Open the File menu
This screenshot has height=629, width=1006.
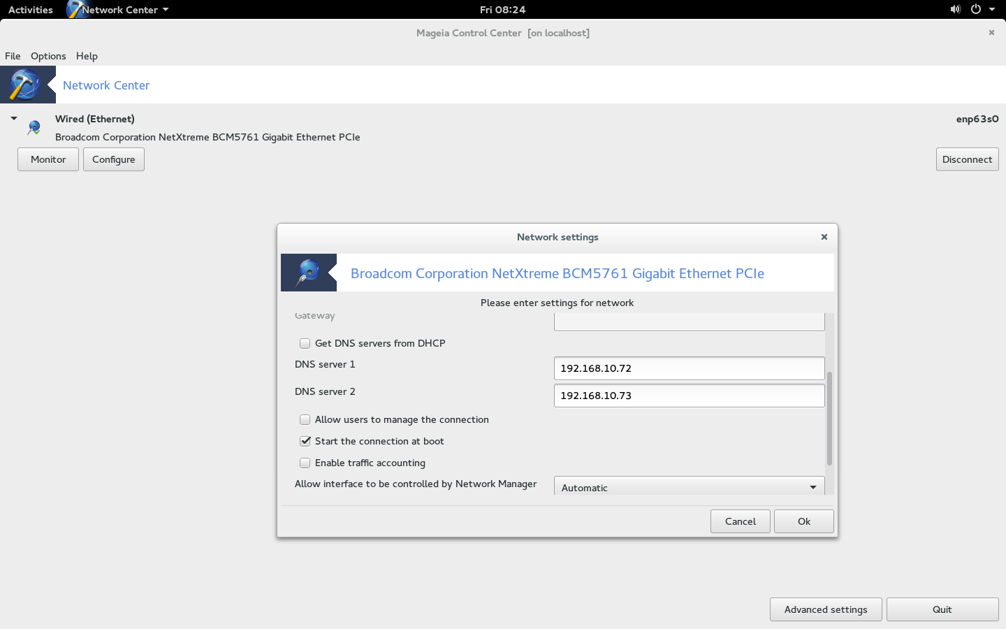pos(13,56)
